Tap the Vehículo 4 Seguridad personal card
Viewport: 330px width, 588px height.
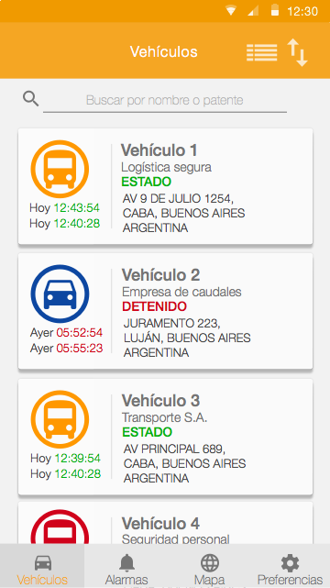tap(165, 523)
